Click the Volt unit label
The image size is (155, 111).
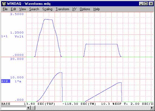(19, 36)
